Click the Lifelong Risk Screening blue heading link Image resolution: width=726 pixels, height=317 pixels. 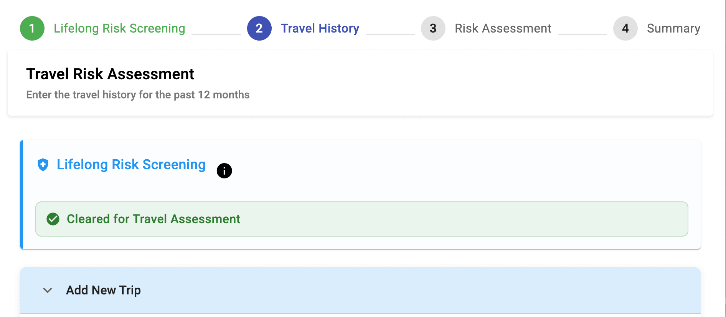tap(131, 165)
